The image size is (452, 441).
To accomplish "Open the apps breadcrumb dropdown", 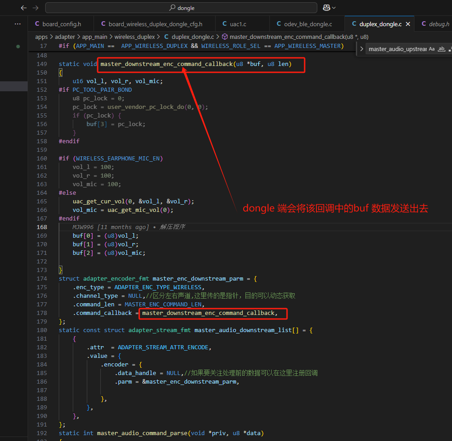I will (41, 37).
